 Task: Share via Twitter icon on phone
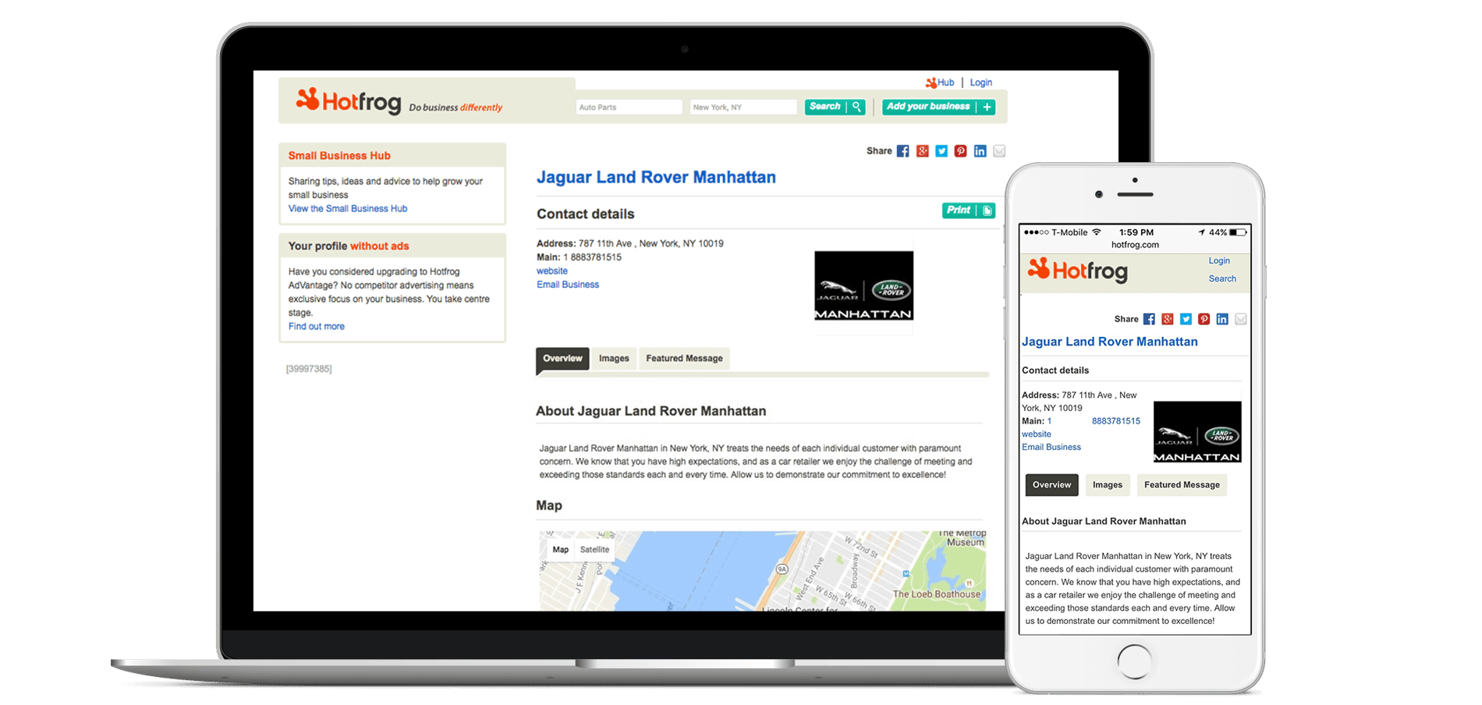pyautogui.click(x=1186, y=319)
